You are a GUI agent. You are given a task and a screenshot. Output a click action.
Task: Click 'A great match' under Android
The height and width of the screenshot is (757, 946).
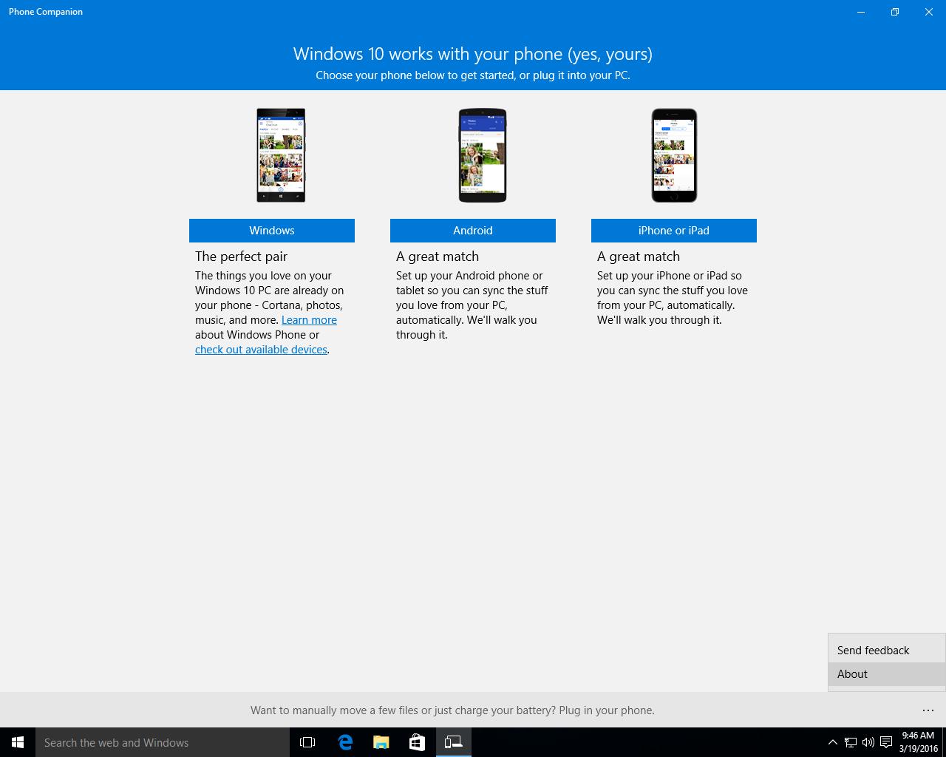tap(438, 257)
